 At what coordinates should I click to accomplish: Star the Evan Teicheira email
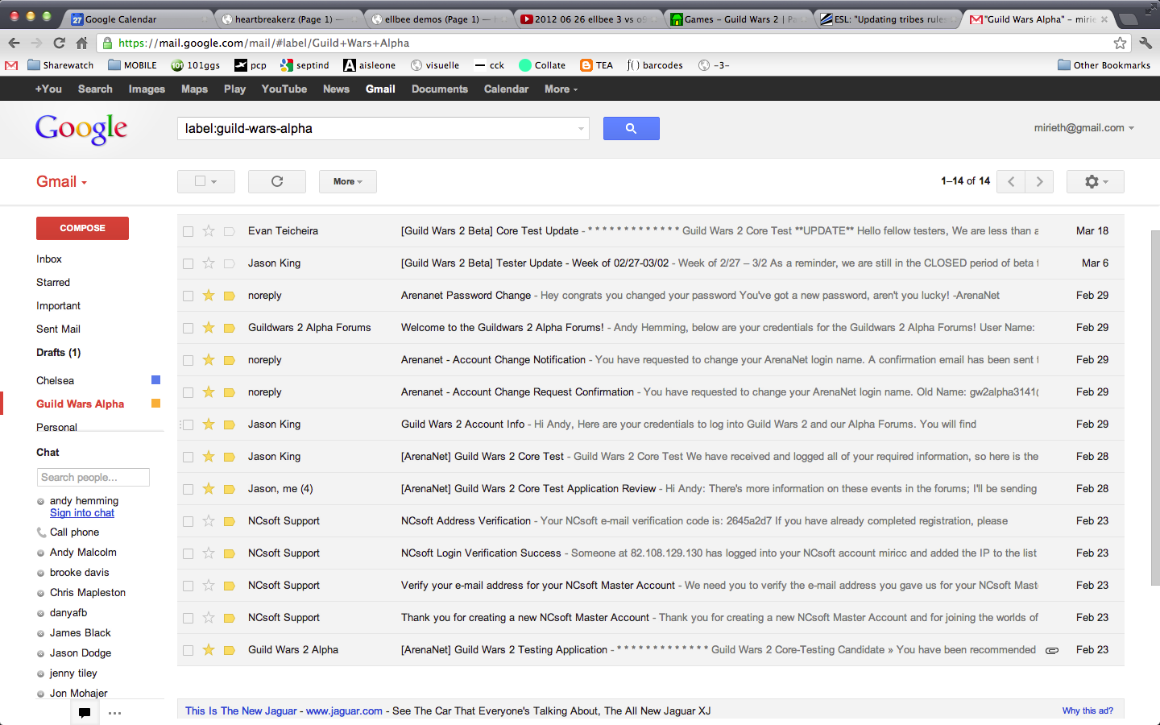(209, 230)
